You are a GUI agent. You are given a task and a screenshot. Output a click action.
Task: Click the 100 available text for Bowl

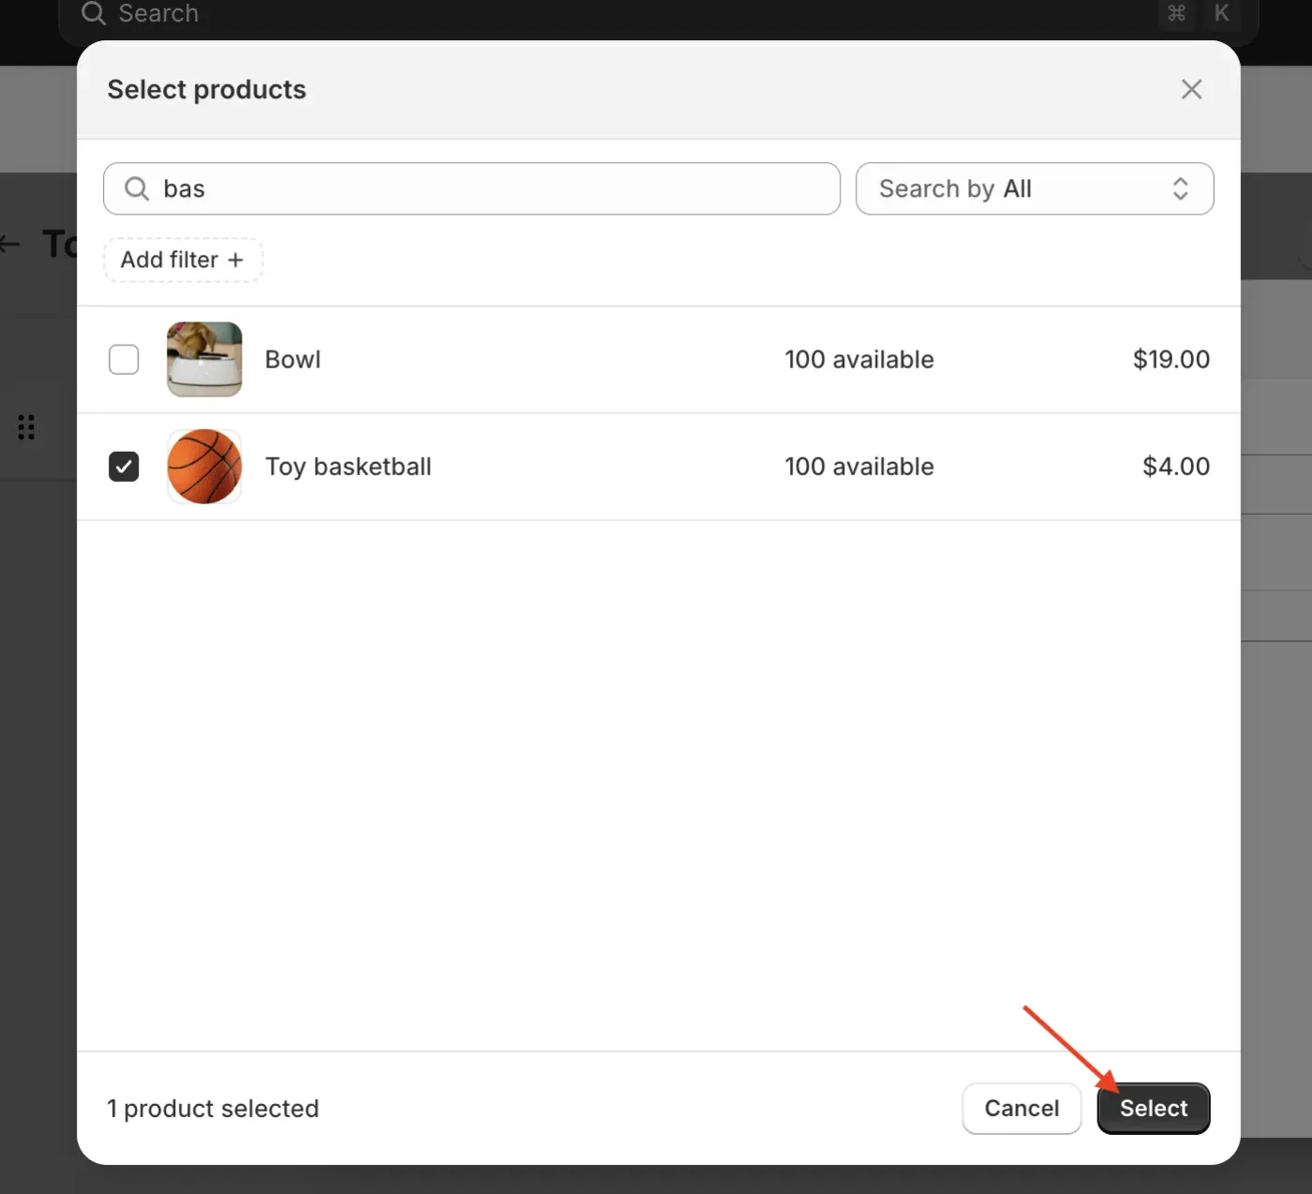click(858, 359)
